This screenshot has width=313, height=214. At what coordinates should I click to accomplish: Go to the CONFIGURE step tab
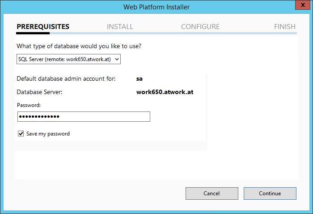click(x=200, y=27)
